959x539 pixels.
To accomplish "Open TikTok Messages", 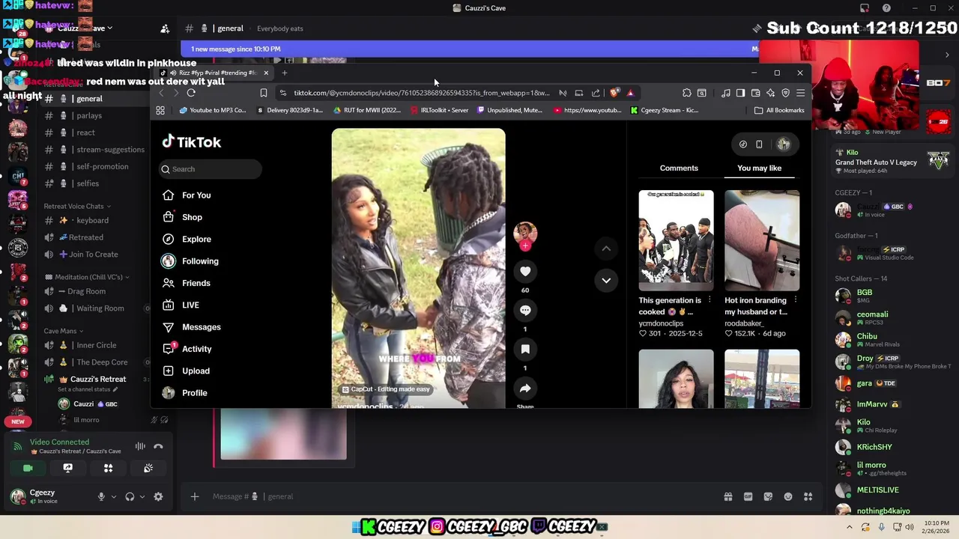I will 192,327.
